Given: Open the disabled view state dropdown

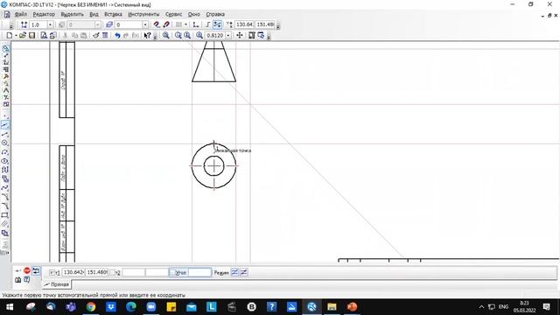Looking at the screenshot, I should click(x=97, y=24).
